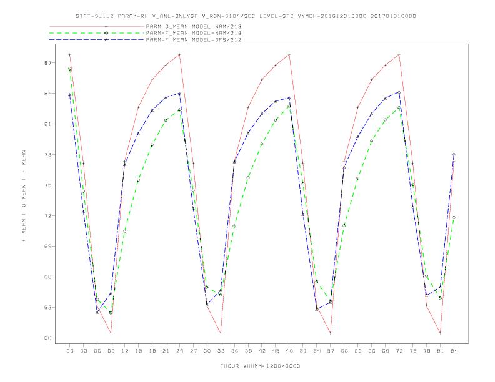The width and height of the screenshot is (495, 382).
Task: Click x-axis forecast hour label 75
Action: pos(413,351)
